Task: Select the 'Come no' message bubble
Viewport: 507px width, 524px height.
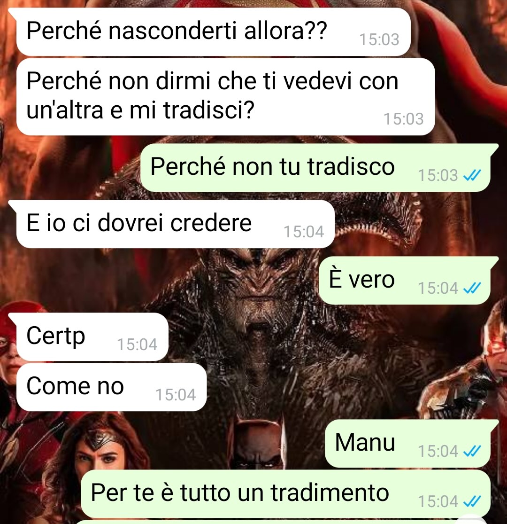Action: click(111, 387)
